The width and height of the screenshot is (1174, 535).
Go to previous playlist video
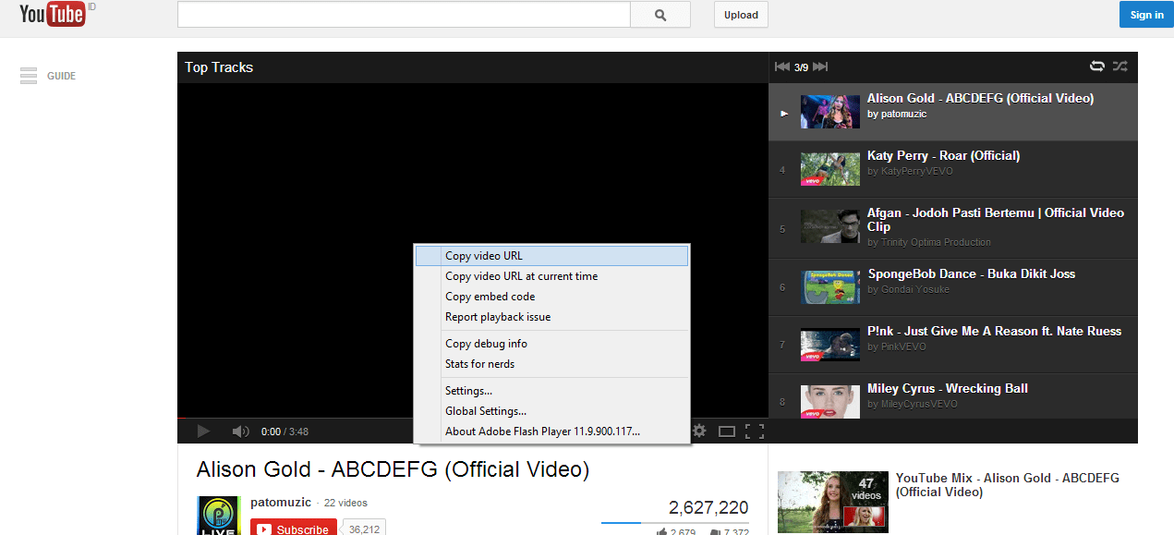click(x=781, y=67)
